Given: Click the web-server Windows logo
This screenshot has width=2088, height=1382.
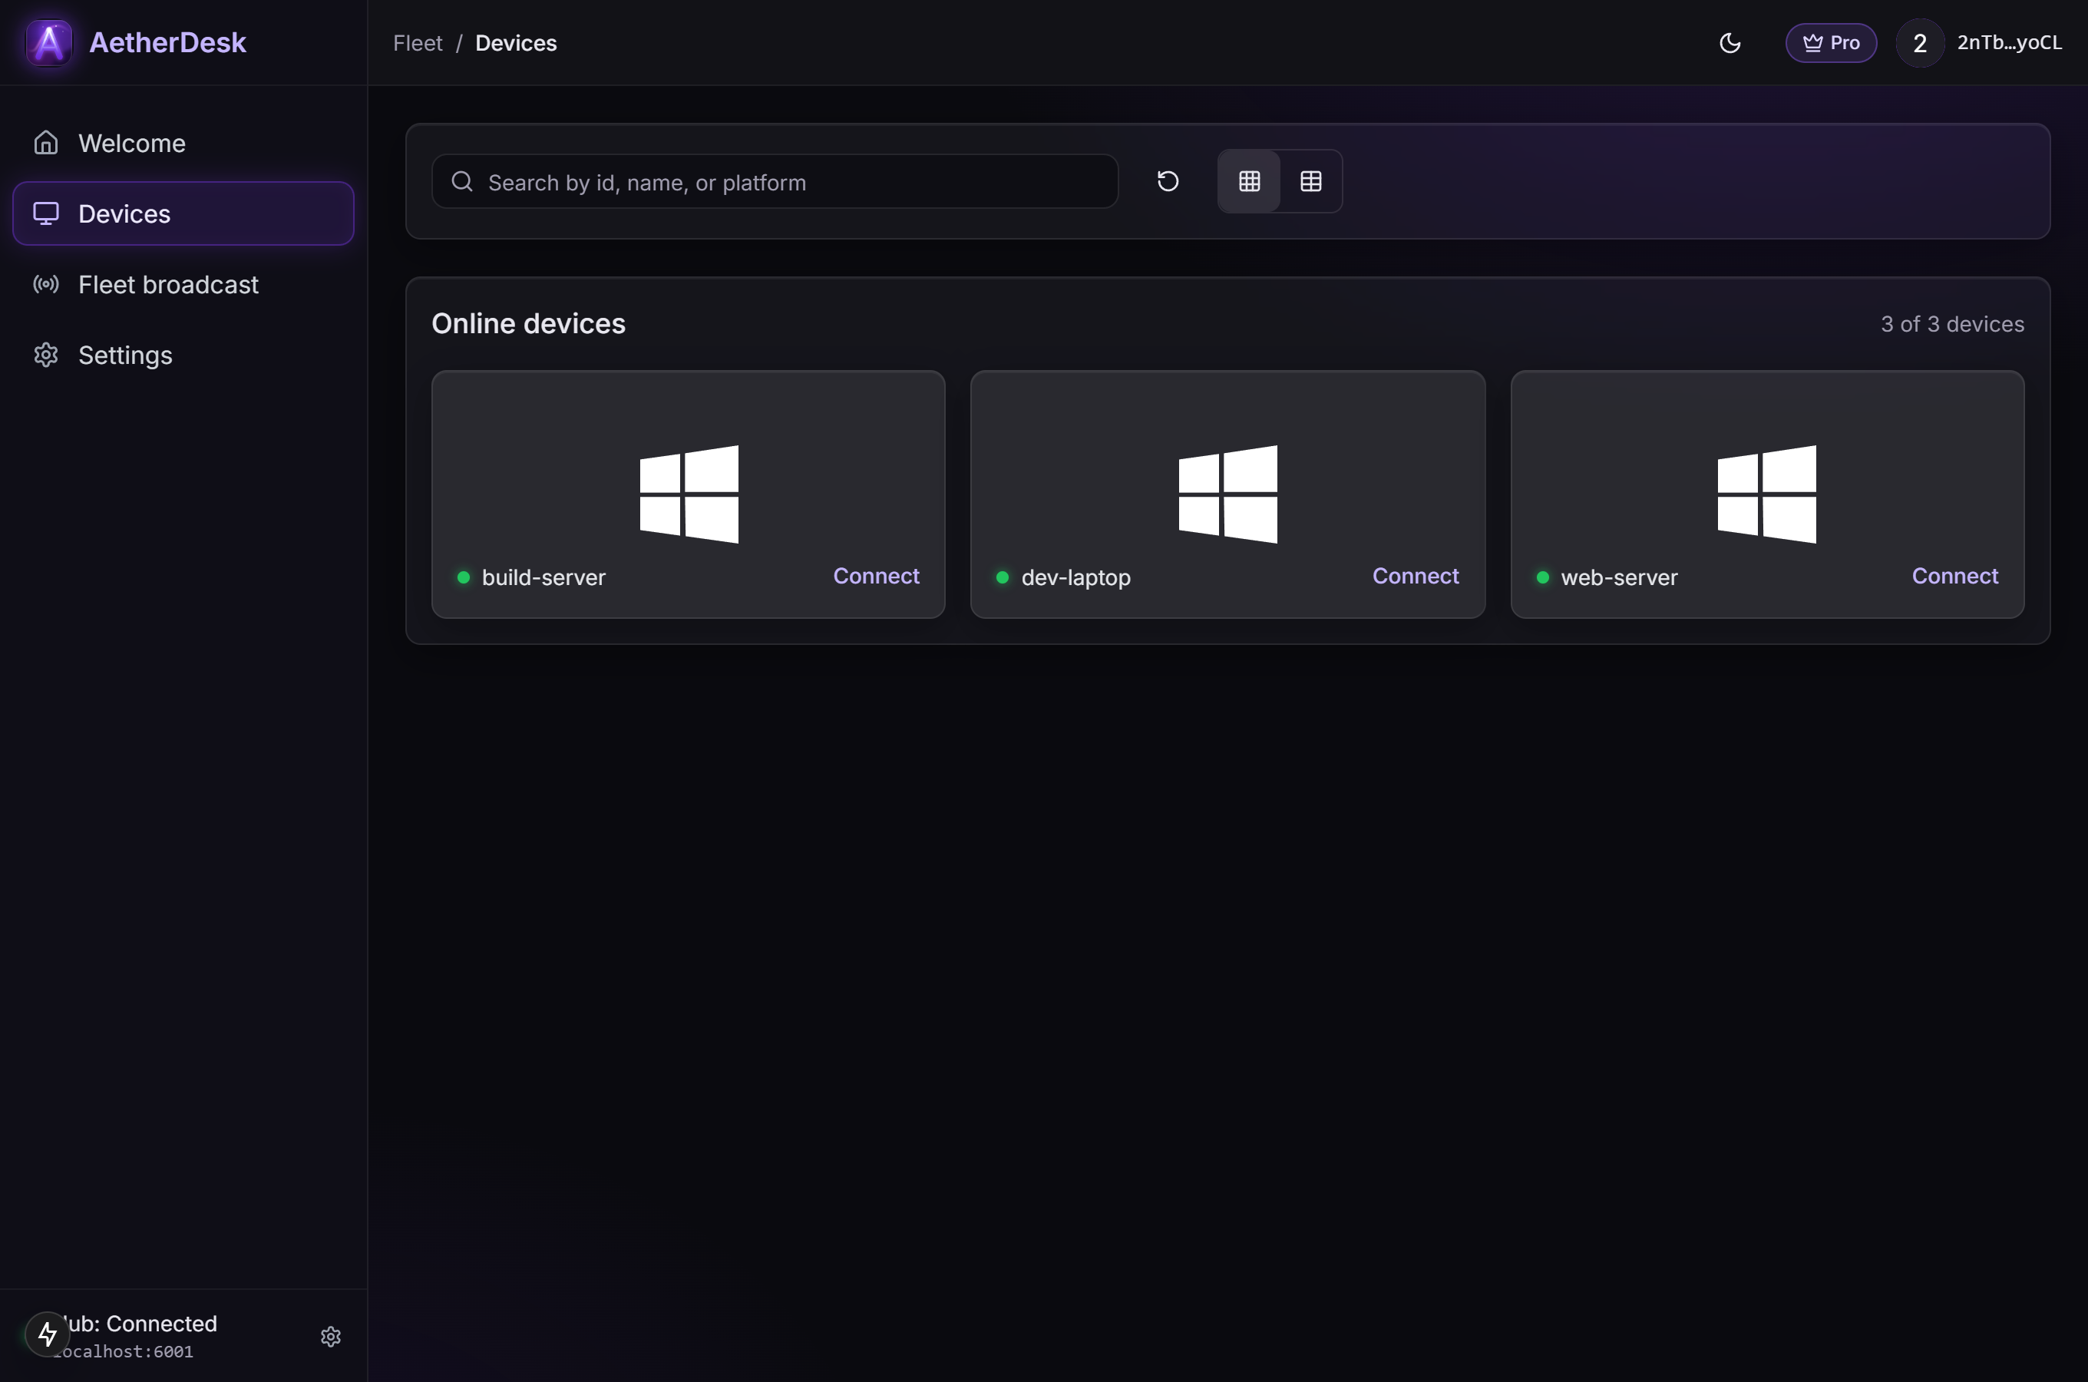Looking at the screenshot, I should [1767, 494].
